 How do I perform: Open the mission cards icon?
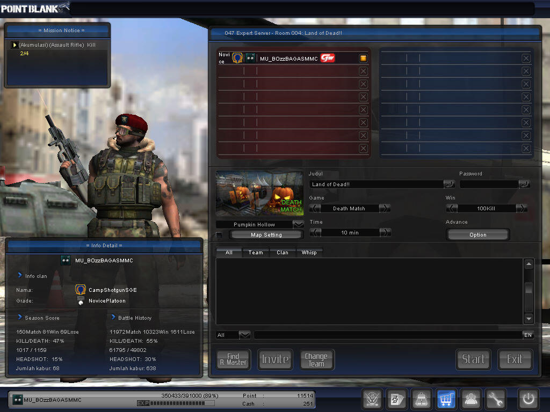[x=396, y=399]
